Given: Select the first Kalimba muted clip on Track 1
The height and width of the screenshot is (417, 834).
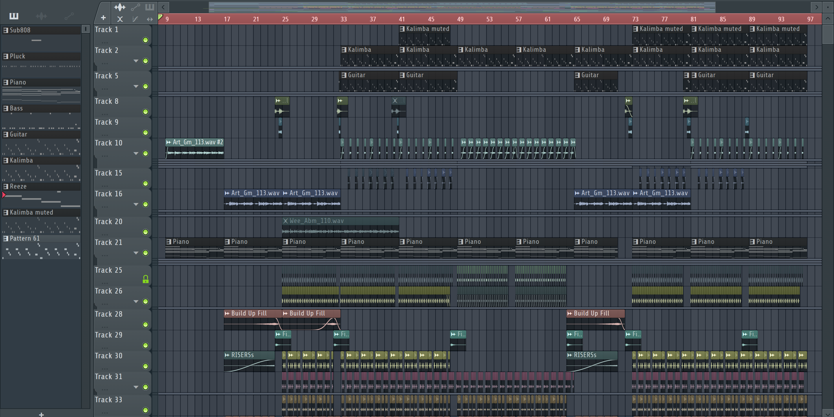Looking at the screenshot, I should (425, 35).
